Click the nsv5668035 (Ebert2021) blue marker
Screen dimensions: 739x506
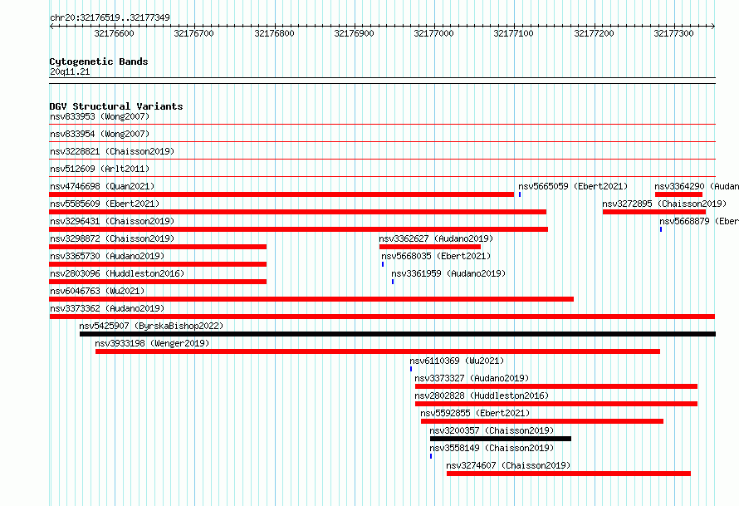pos(383,264)
